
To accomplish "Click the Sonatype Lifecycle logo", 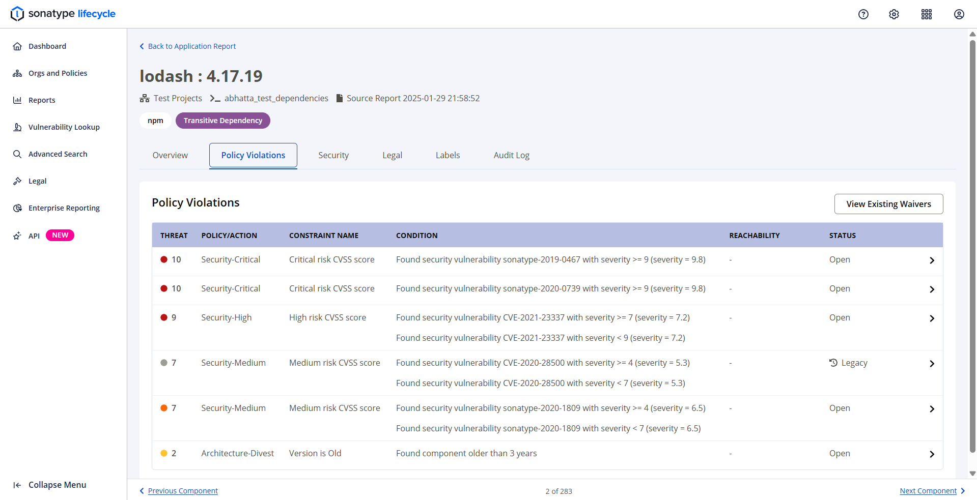I will tap(63, 14).
